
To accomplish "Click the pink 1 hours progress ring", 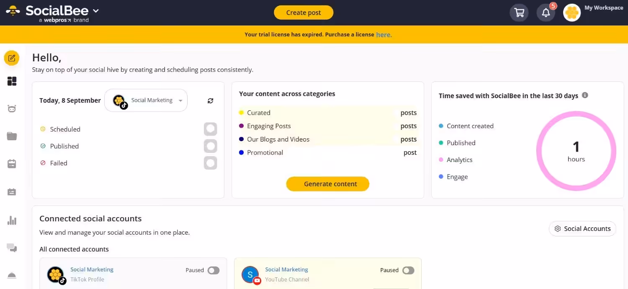I will [576, 151].
